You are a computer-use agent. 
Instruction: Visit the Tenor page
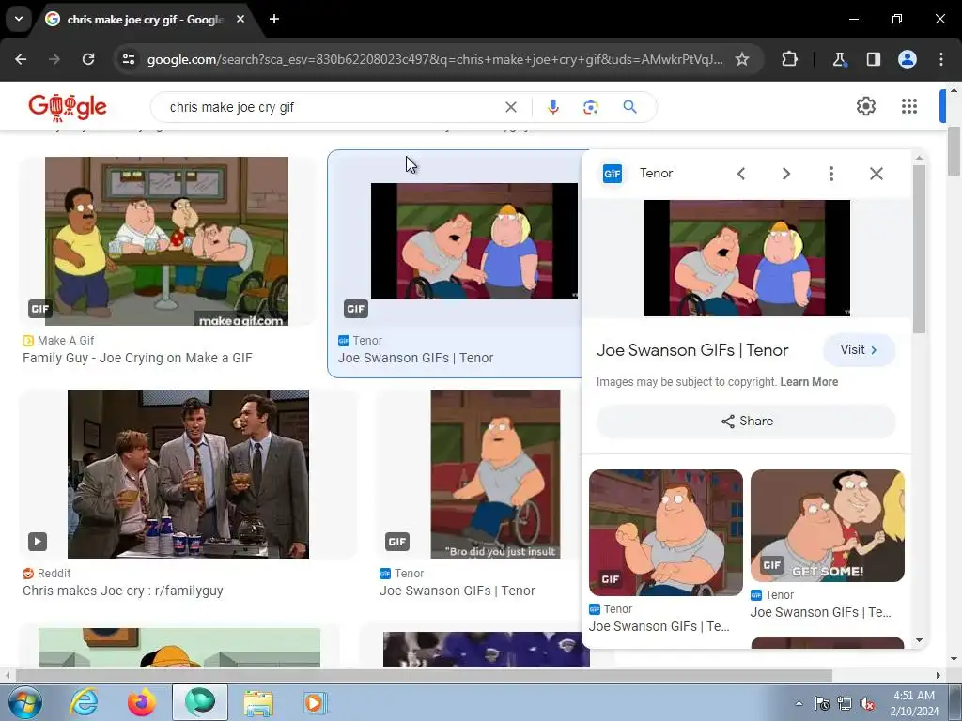tap(859, 350)
